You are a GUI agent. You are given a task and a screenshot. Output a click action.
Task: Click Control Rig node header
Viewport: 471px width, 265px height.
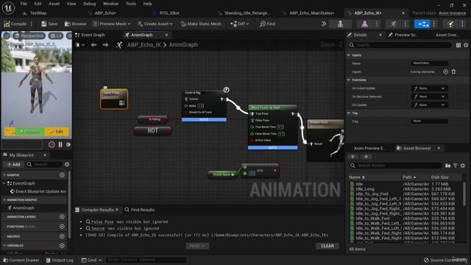(x=204, y=93)
